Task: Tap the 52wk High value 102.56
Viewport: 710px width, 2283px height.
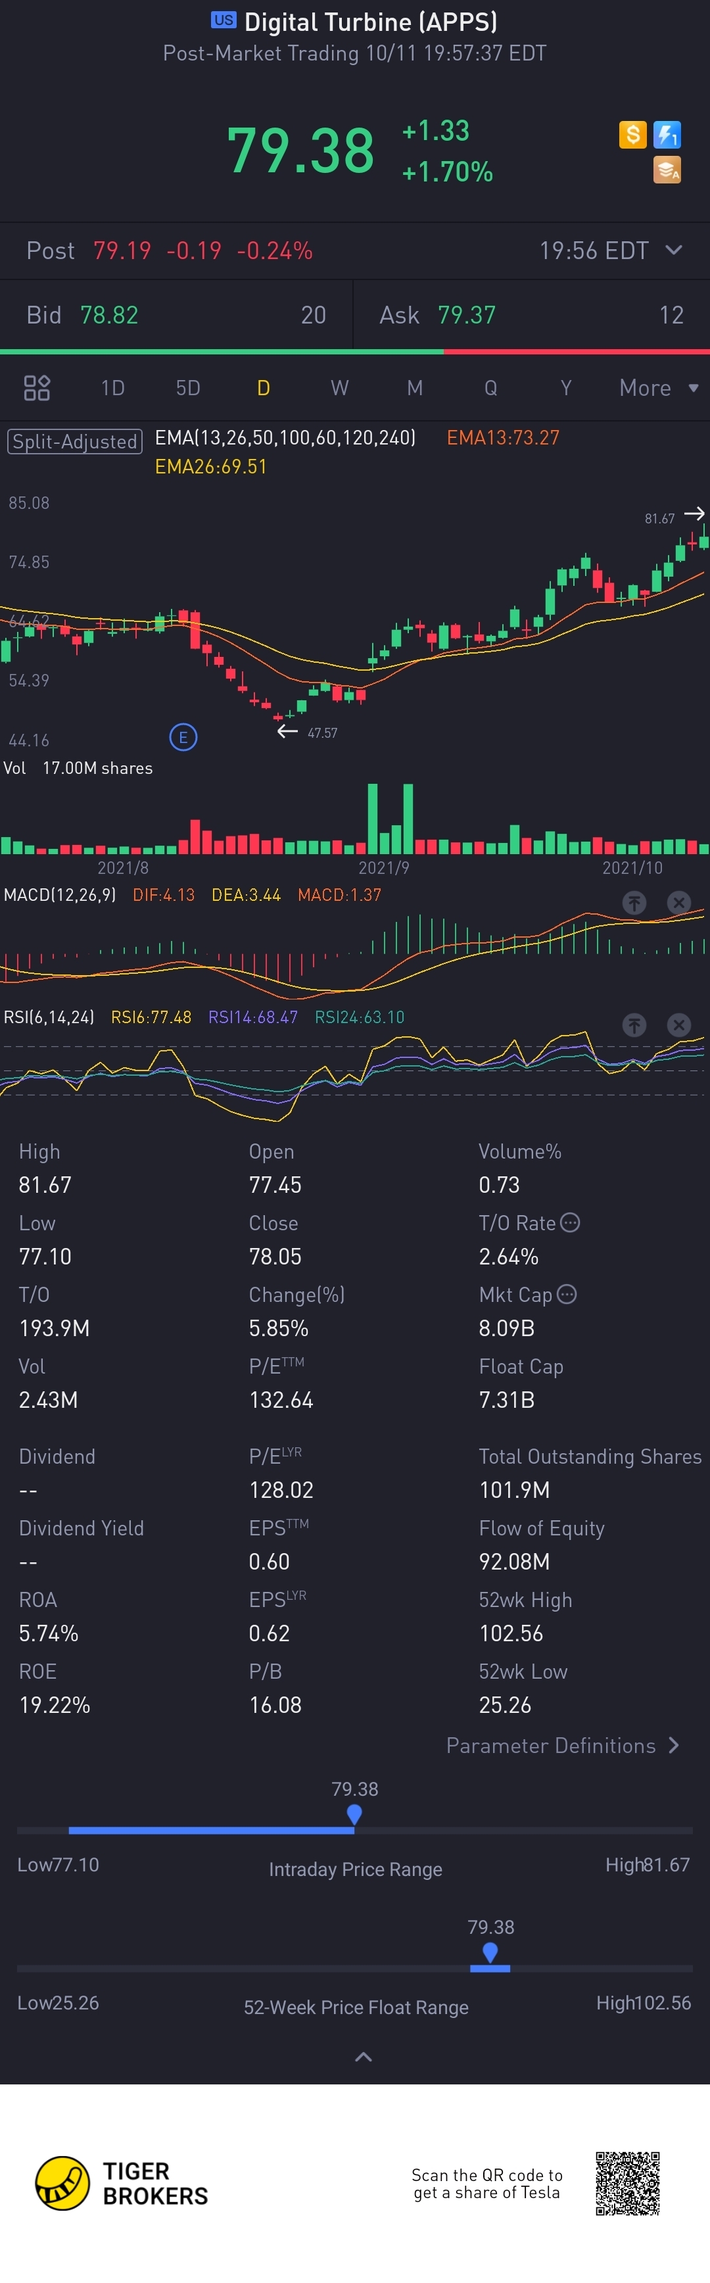Action: 511,1633
